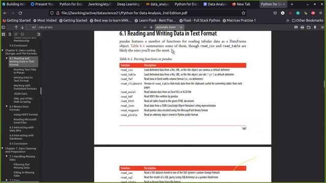
Task: Go to previous page with up arrow
Action: pos(16,27)
